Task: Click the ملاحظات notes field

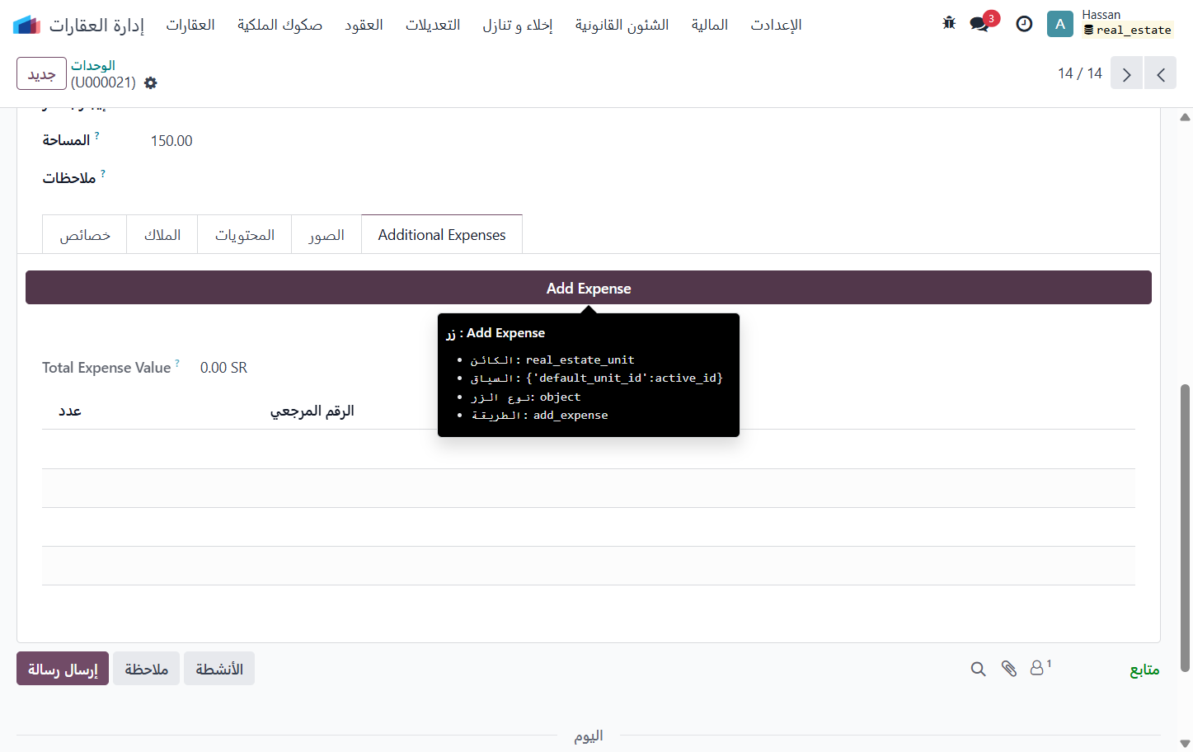Action: pos(69,178)
